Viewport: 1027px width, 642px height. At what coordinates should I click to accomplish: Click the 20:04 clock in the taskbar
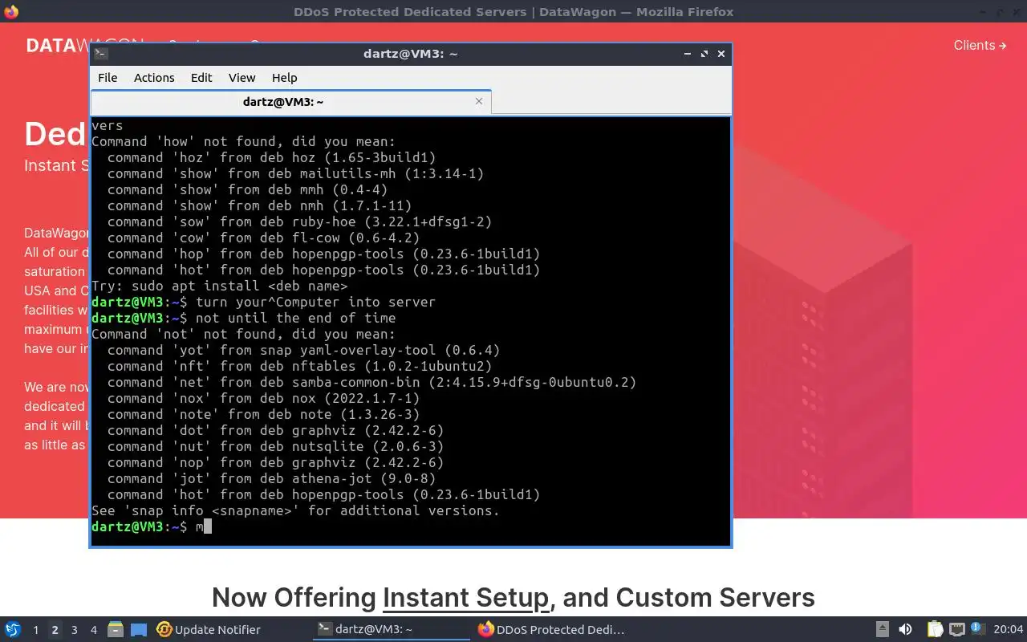pyautogui.click(x=1009, y=630)
